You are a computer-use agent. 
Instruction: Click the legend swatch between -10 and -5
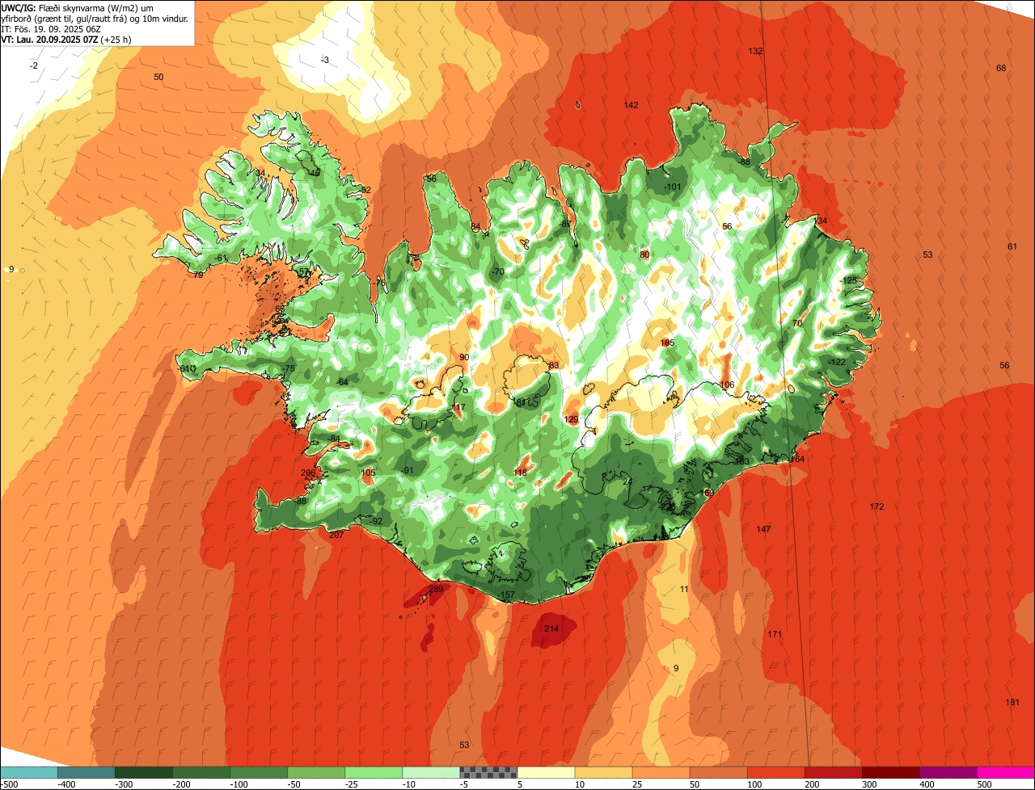point(431,772)
